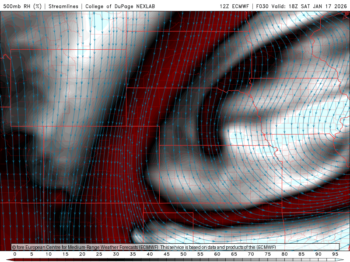Select the "10" label on the color scale

(49, 254)
